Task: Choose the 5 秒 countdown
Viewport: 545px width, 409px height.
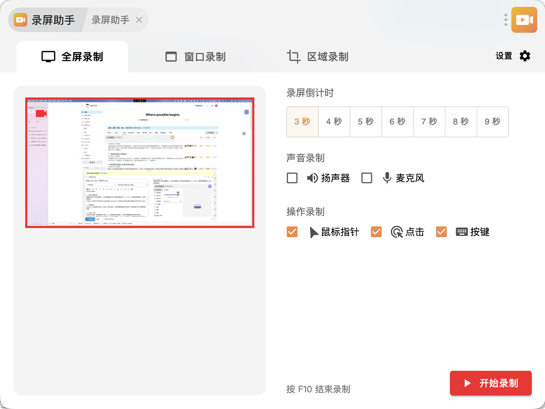Action: click(x=366, y=121)
